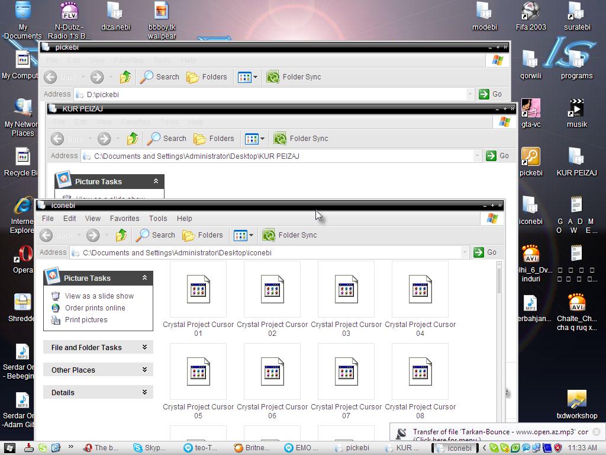Screen dimensions: 606x455
Task: Click Folder Sync in iconebi window
Action: [x=289, y=235]
